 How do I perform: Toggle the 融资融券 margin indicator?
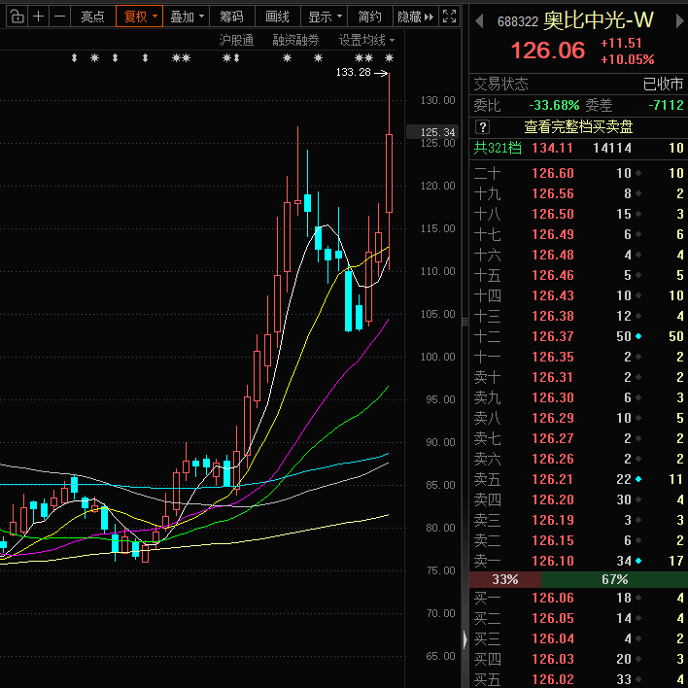coord(295,41)
